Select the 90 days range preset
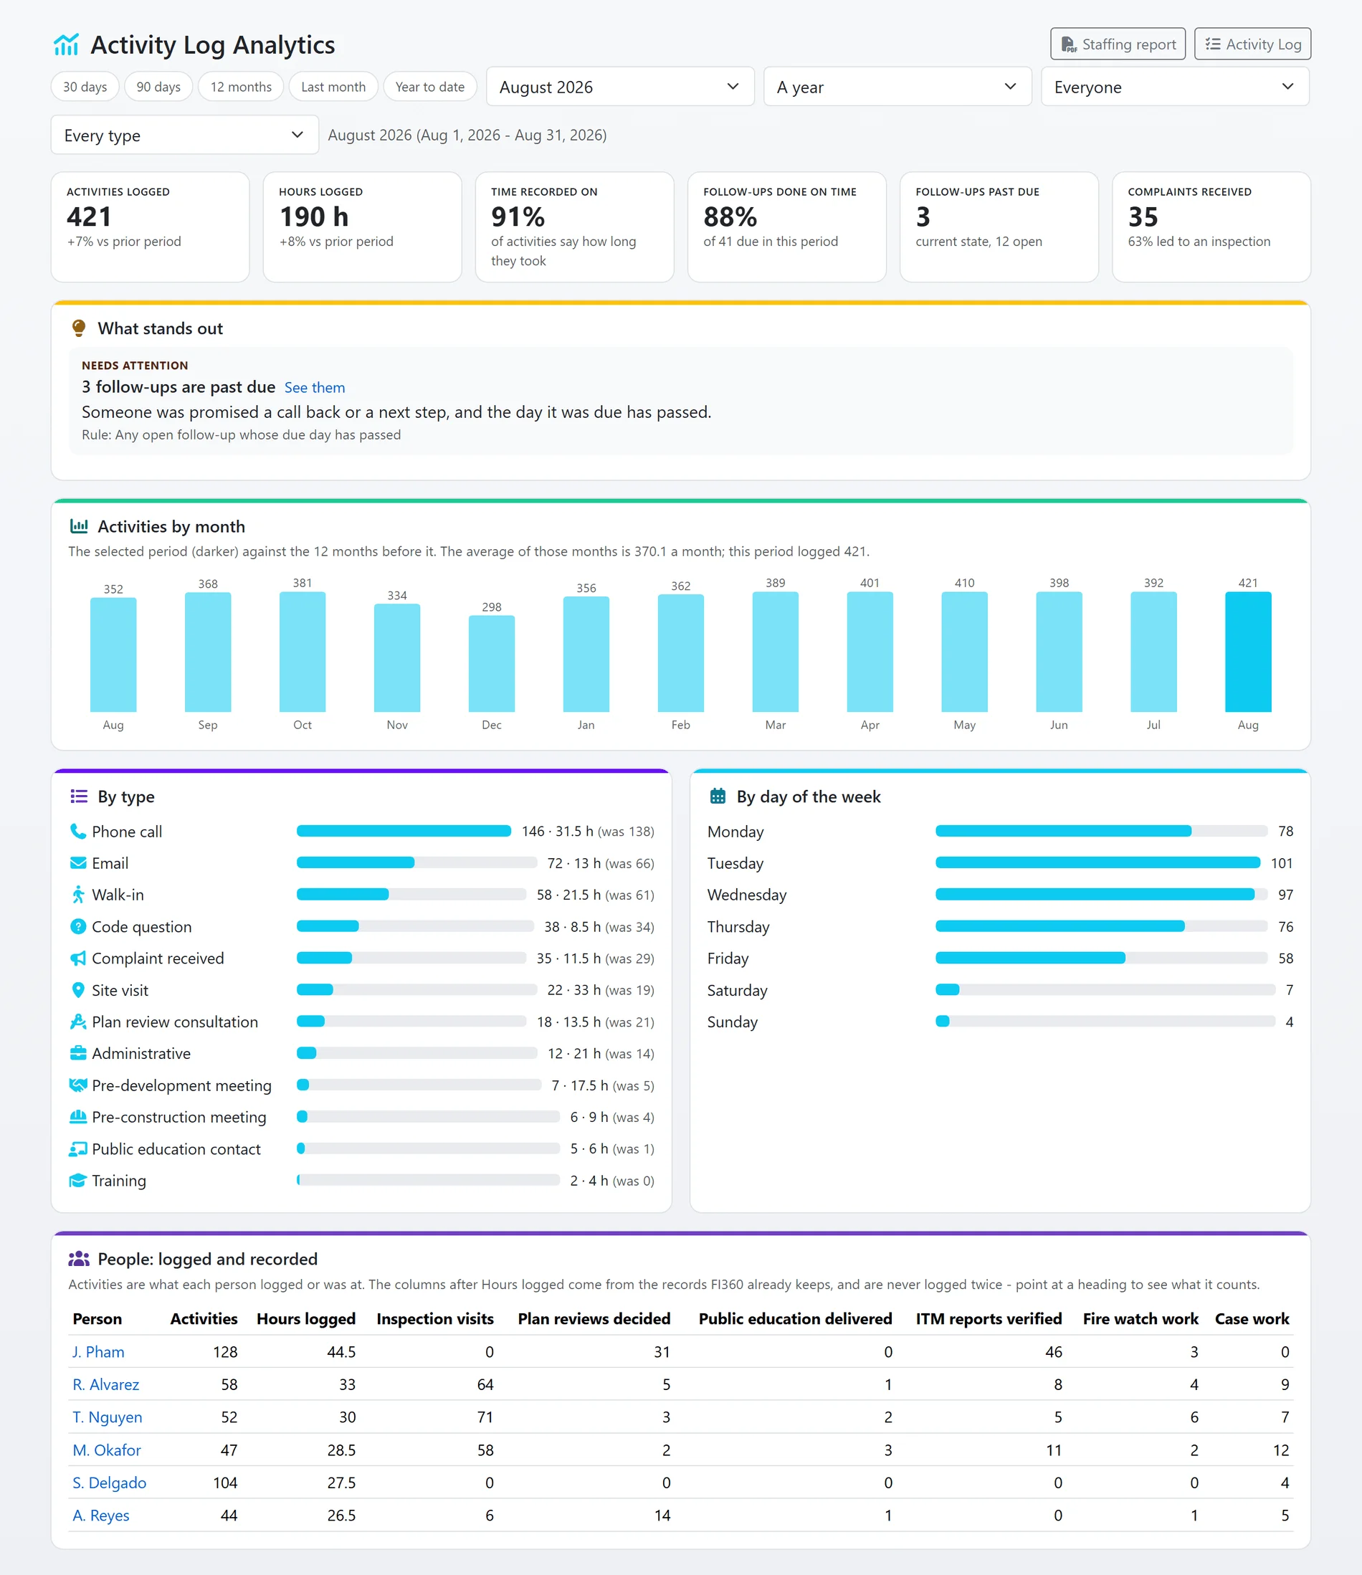The height and width of the screenshot is (1575, 1362). coord(158,87)
